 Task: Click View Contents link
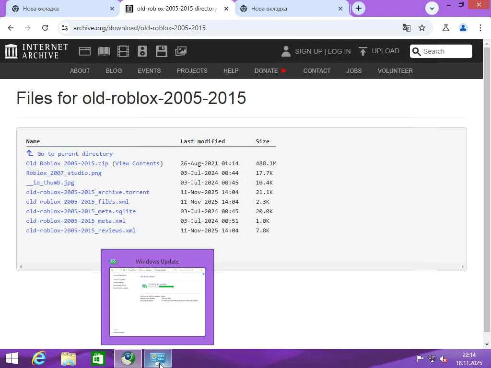[x=137, y=163]
